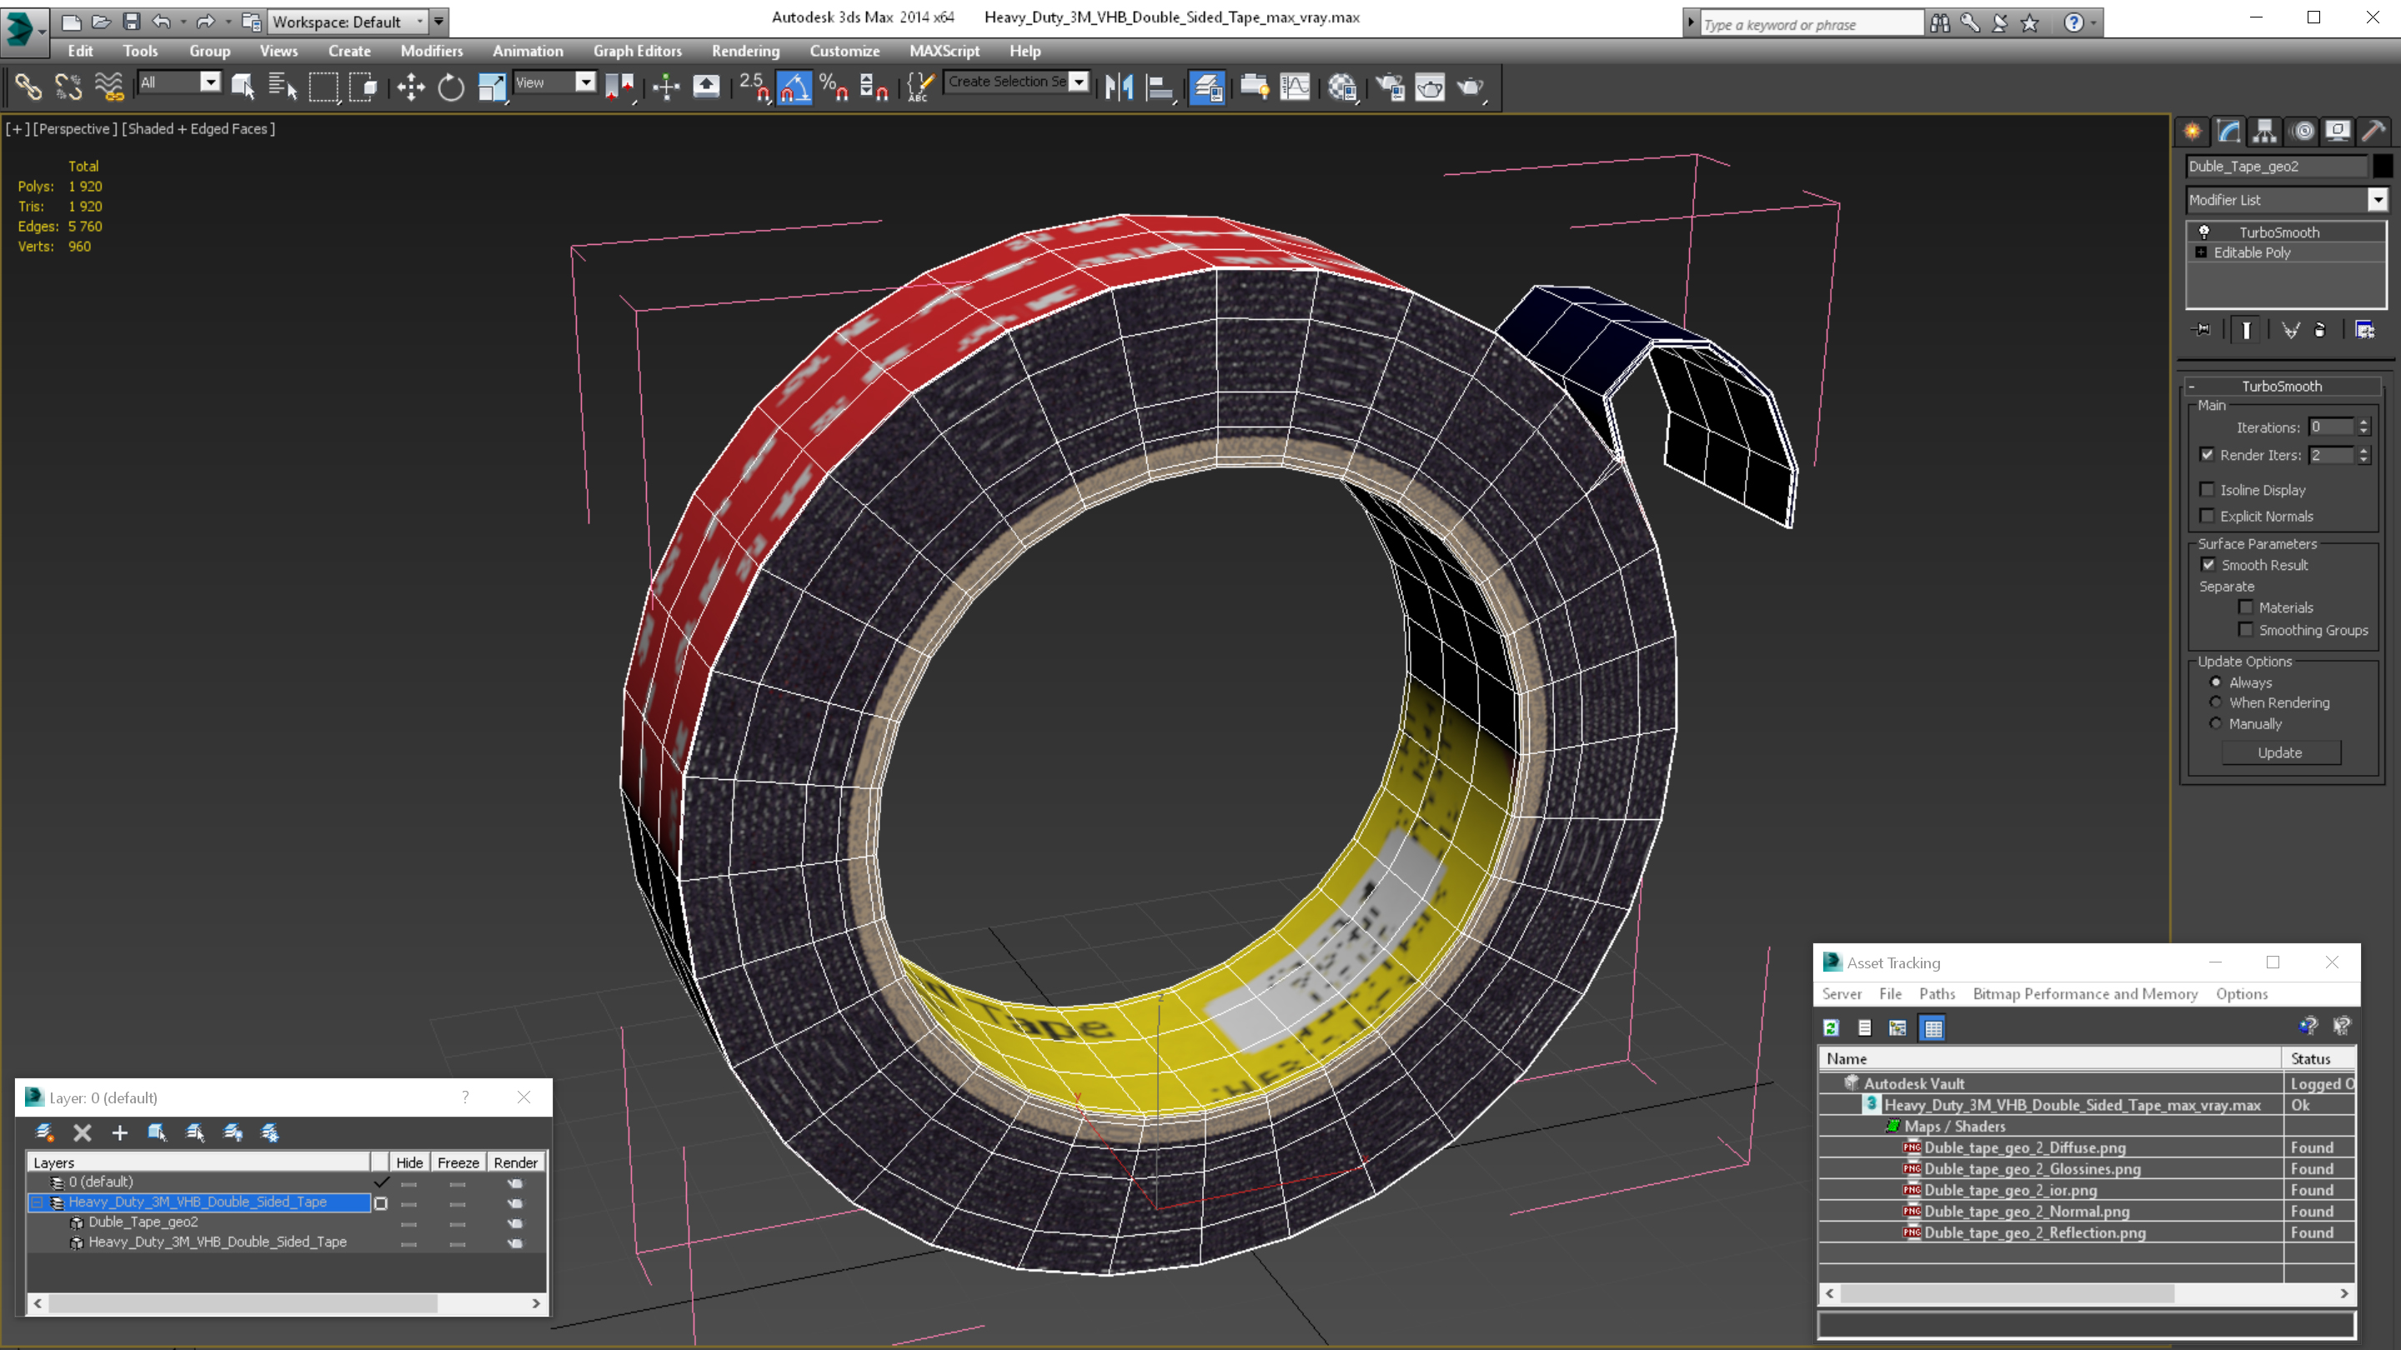Open Render Setup dialog
Viewport: 2401px width, 1350px height.
tap(1390, 87)
